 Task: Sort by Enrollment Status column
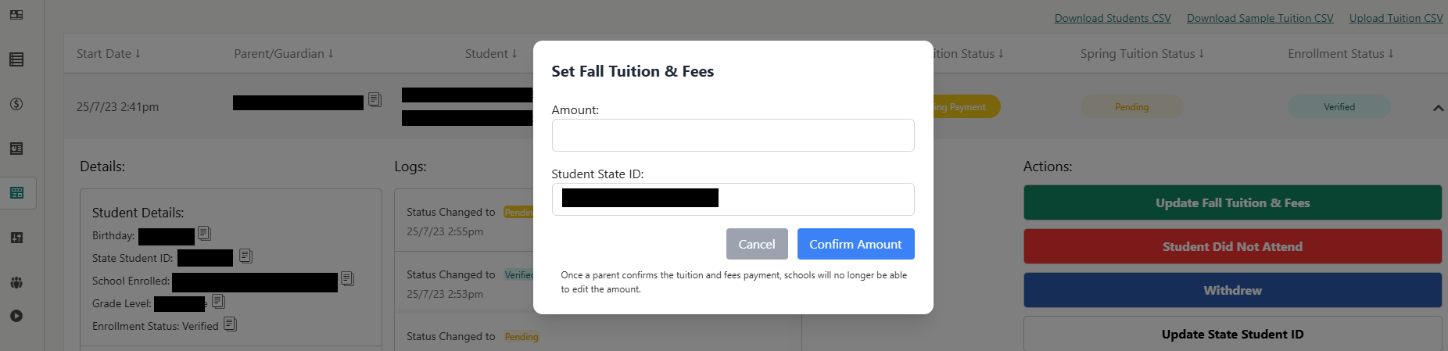pyautogui.click(x=1340, y=54)
